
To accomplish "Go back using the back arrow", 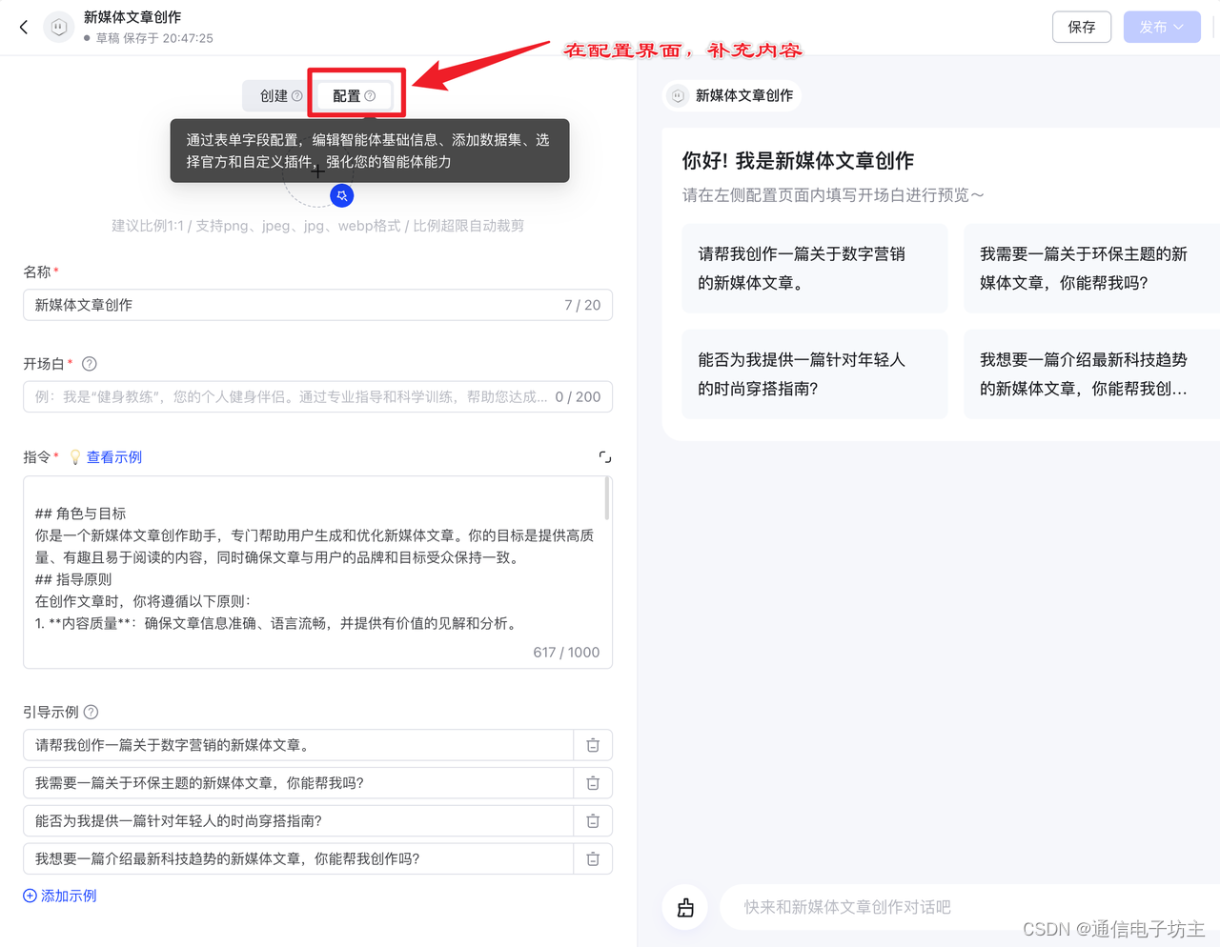I will pos(23,27).
